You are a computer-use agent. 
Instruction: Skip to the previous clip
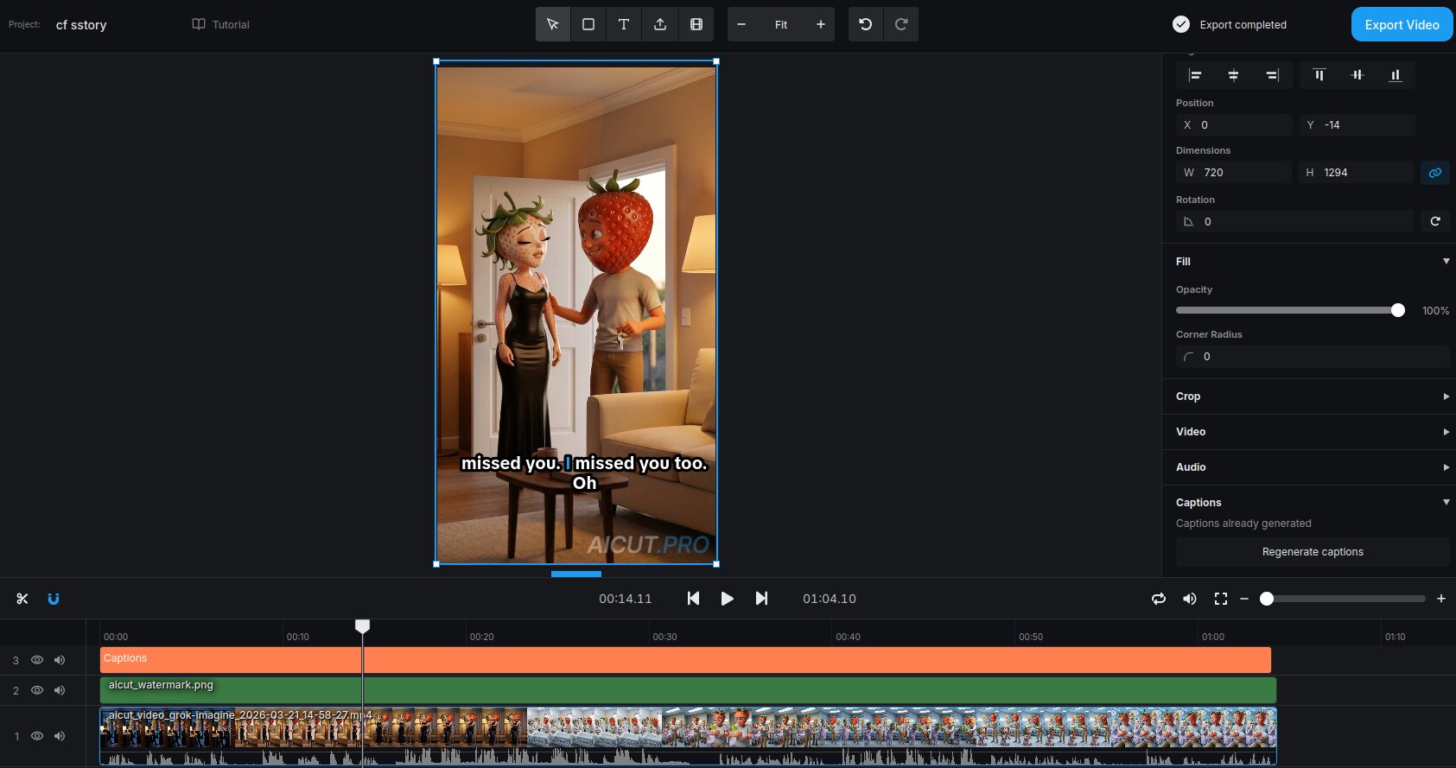pyautogui.click(x=693, y=599)
